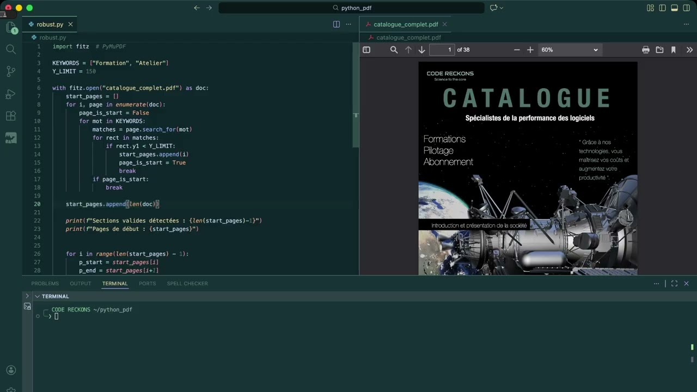Go to next PDF page
Viewport: 697px width, 392px height.
point(421,50)
